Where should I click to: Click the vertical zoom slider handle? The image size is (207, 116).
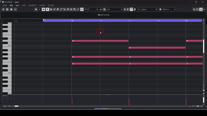pos(204,90)
